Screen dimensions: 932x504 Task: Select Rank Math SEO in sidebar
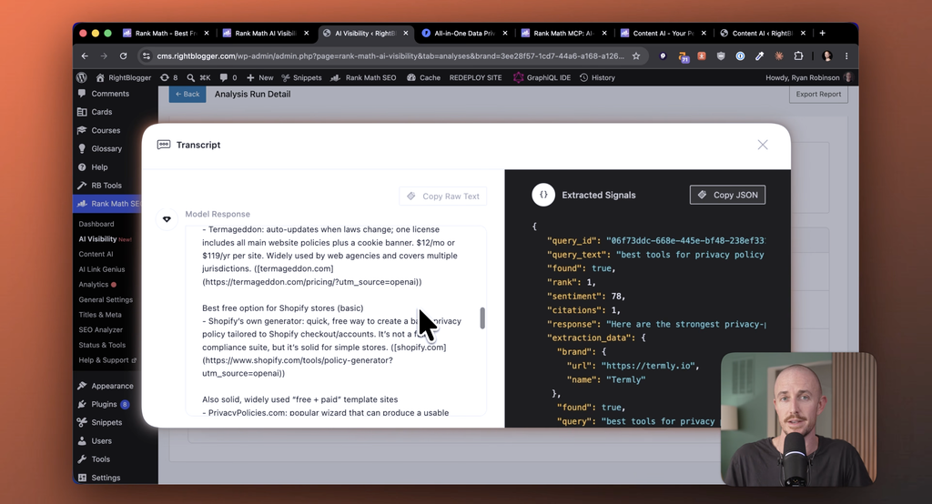(107, 204)
